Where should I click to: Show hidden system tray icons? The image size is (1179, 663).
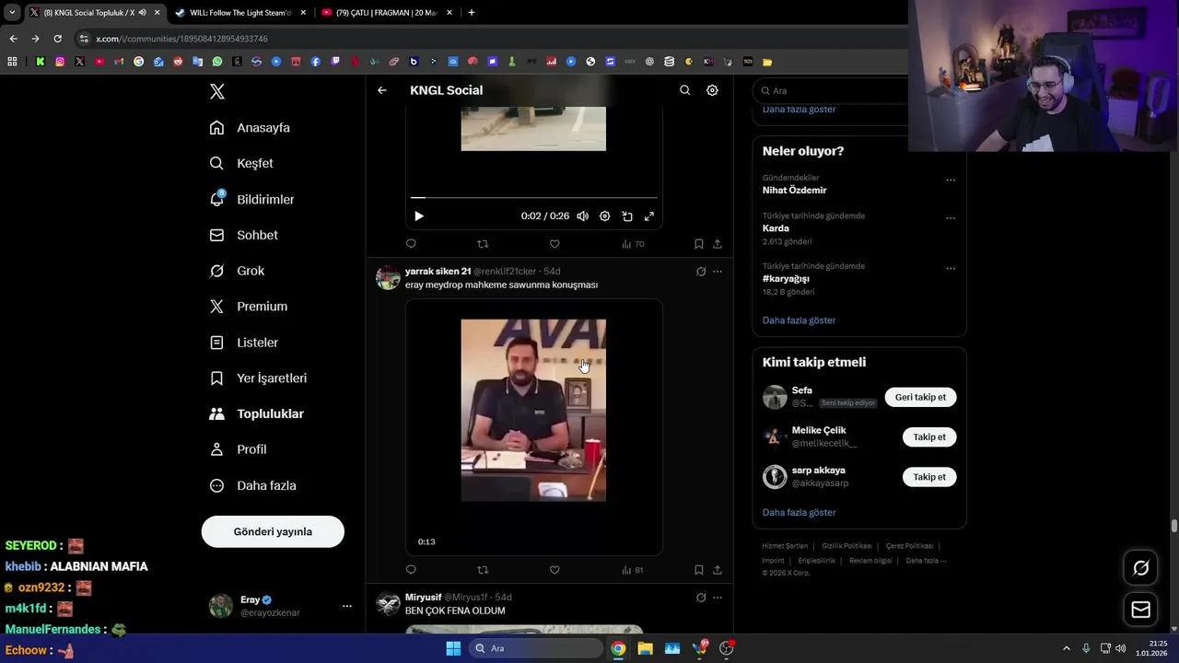pyautogui.click(x=1067, y=648)
